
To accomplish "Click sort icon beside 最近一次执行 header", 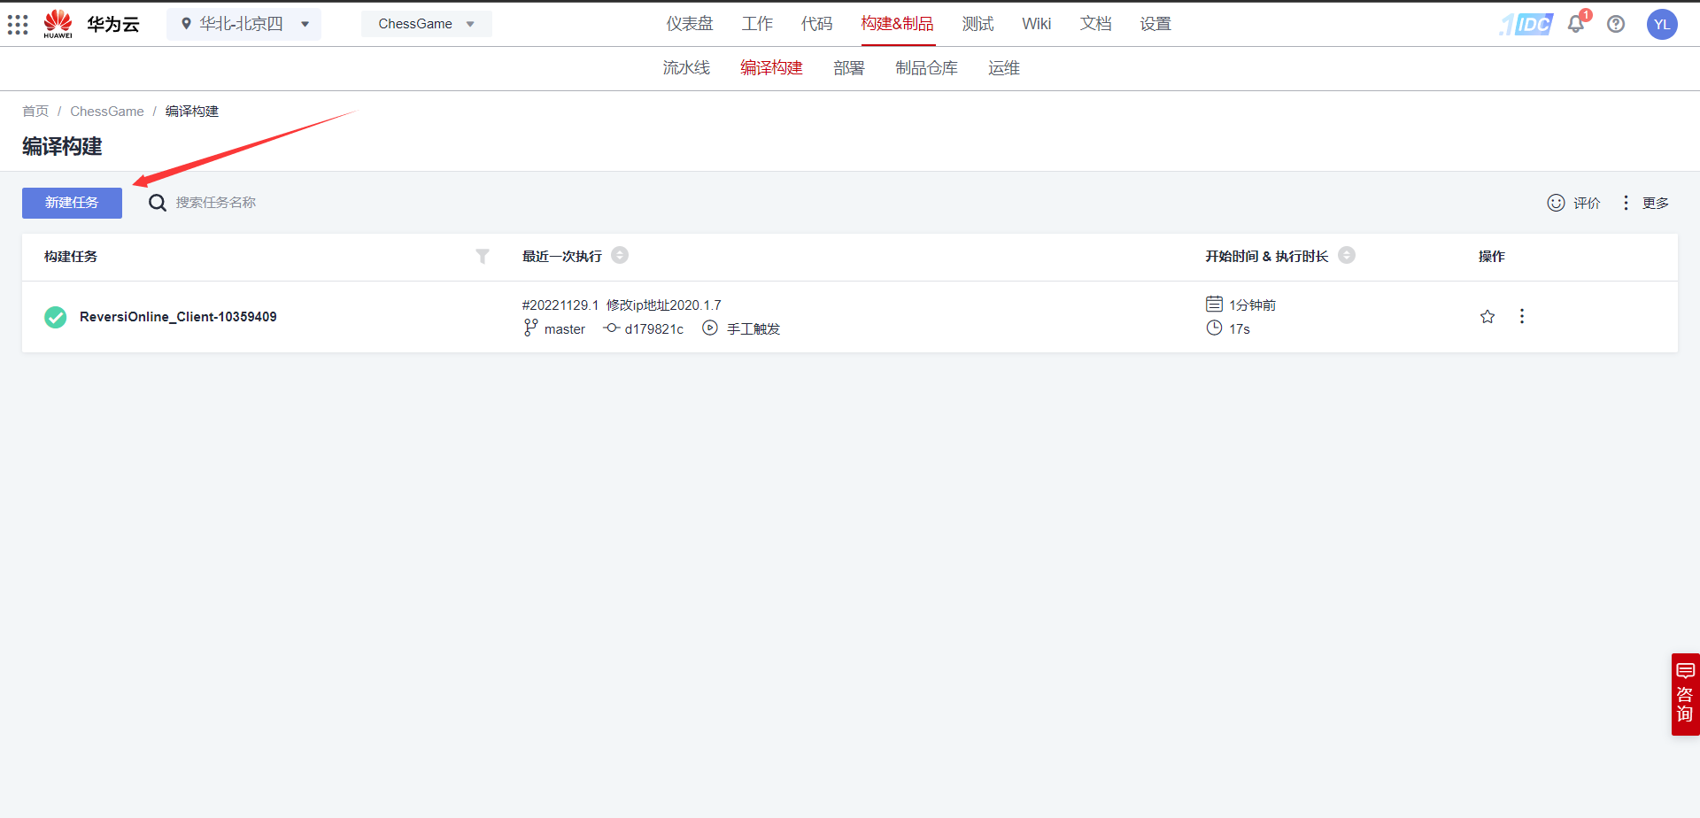I will point(620,255).
